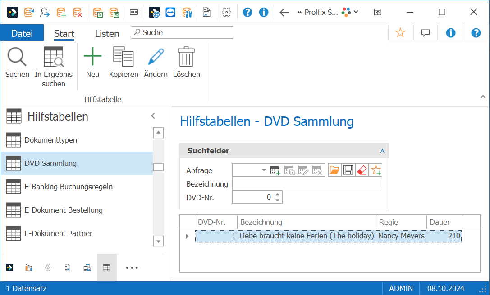This screenshot has width=490, height=295.
Task: Click the Neu green plus icon
Action: pyautogui.click(x=92, y=57)
